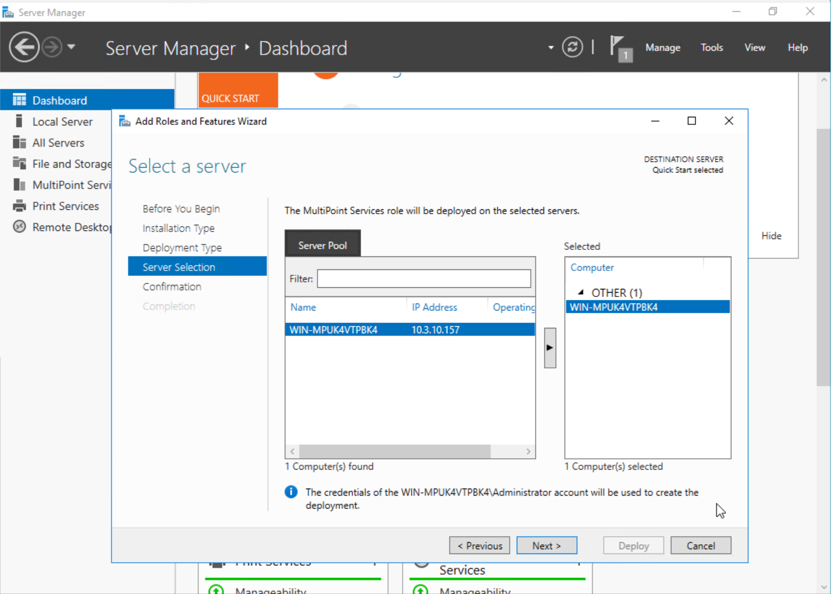Click the Previous button

[480, 545]
